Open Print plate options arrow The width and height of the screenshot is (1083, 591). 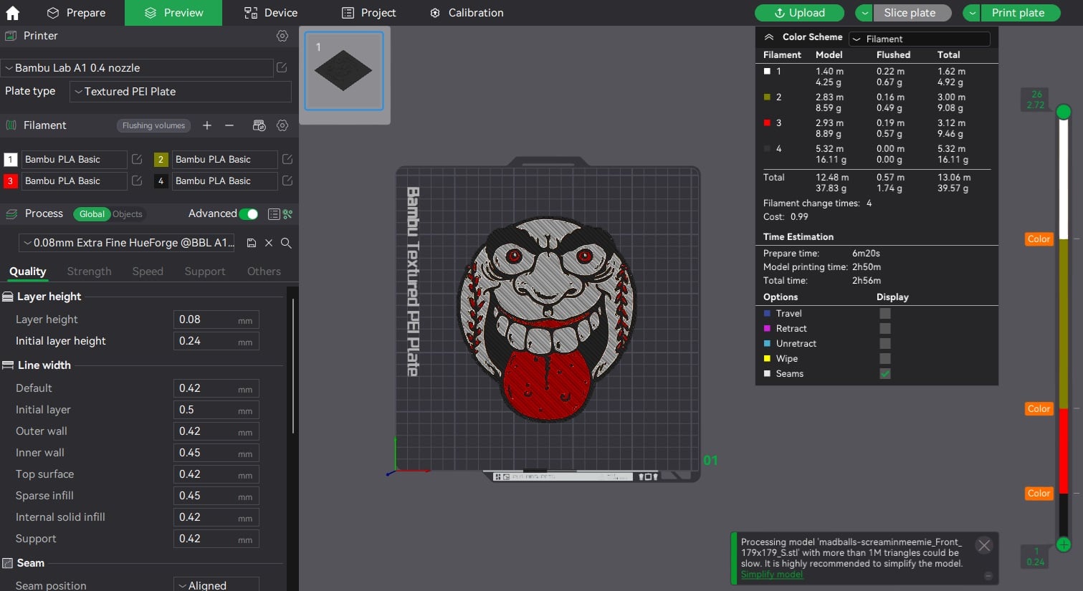coord(973,13)
